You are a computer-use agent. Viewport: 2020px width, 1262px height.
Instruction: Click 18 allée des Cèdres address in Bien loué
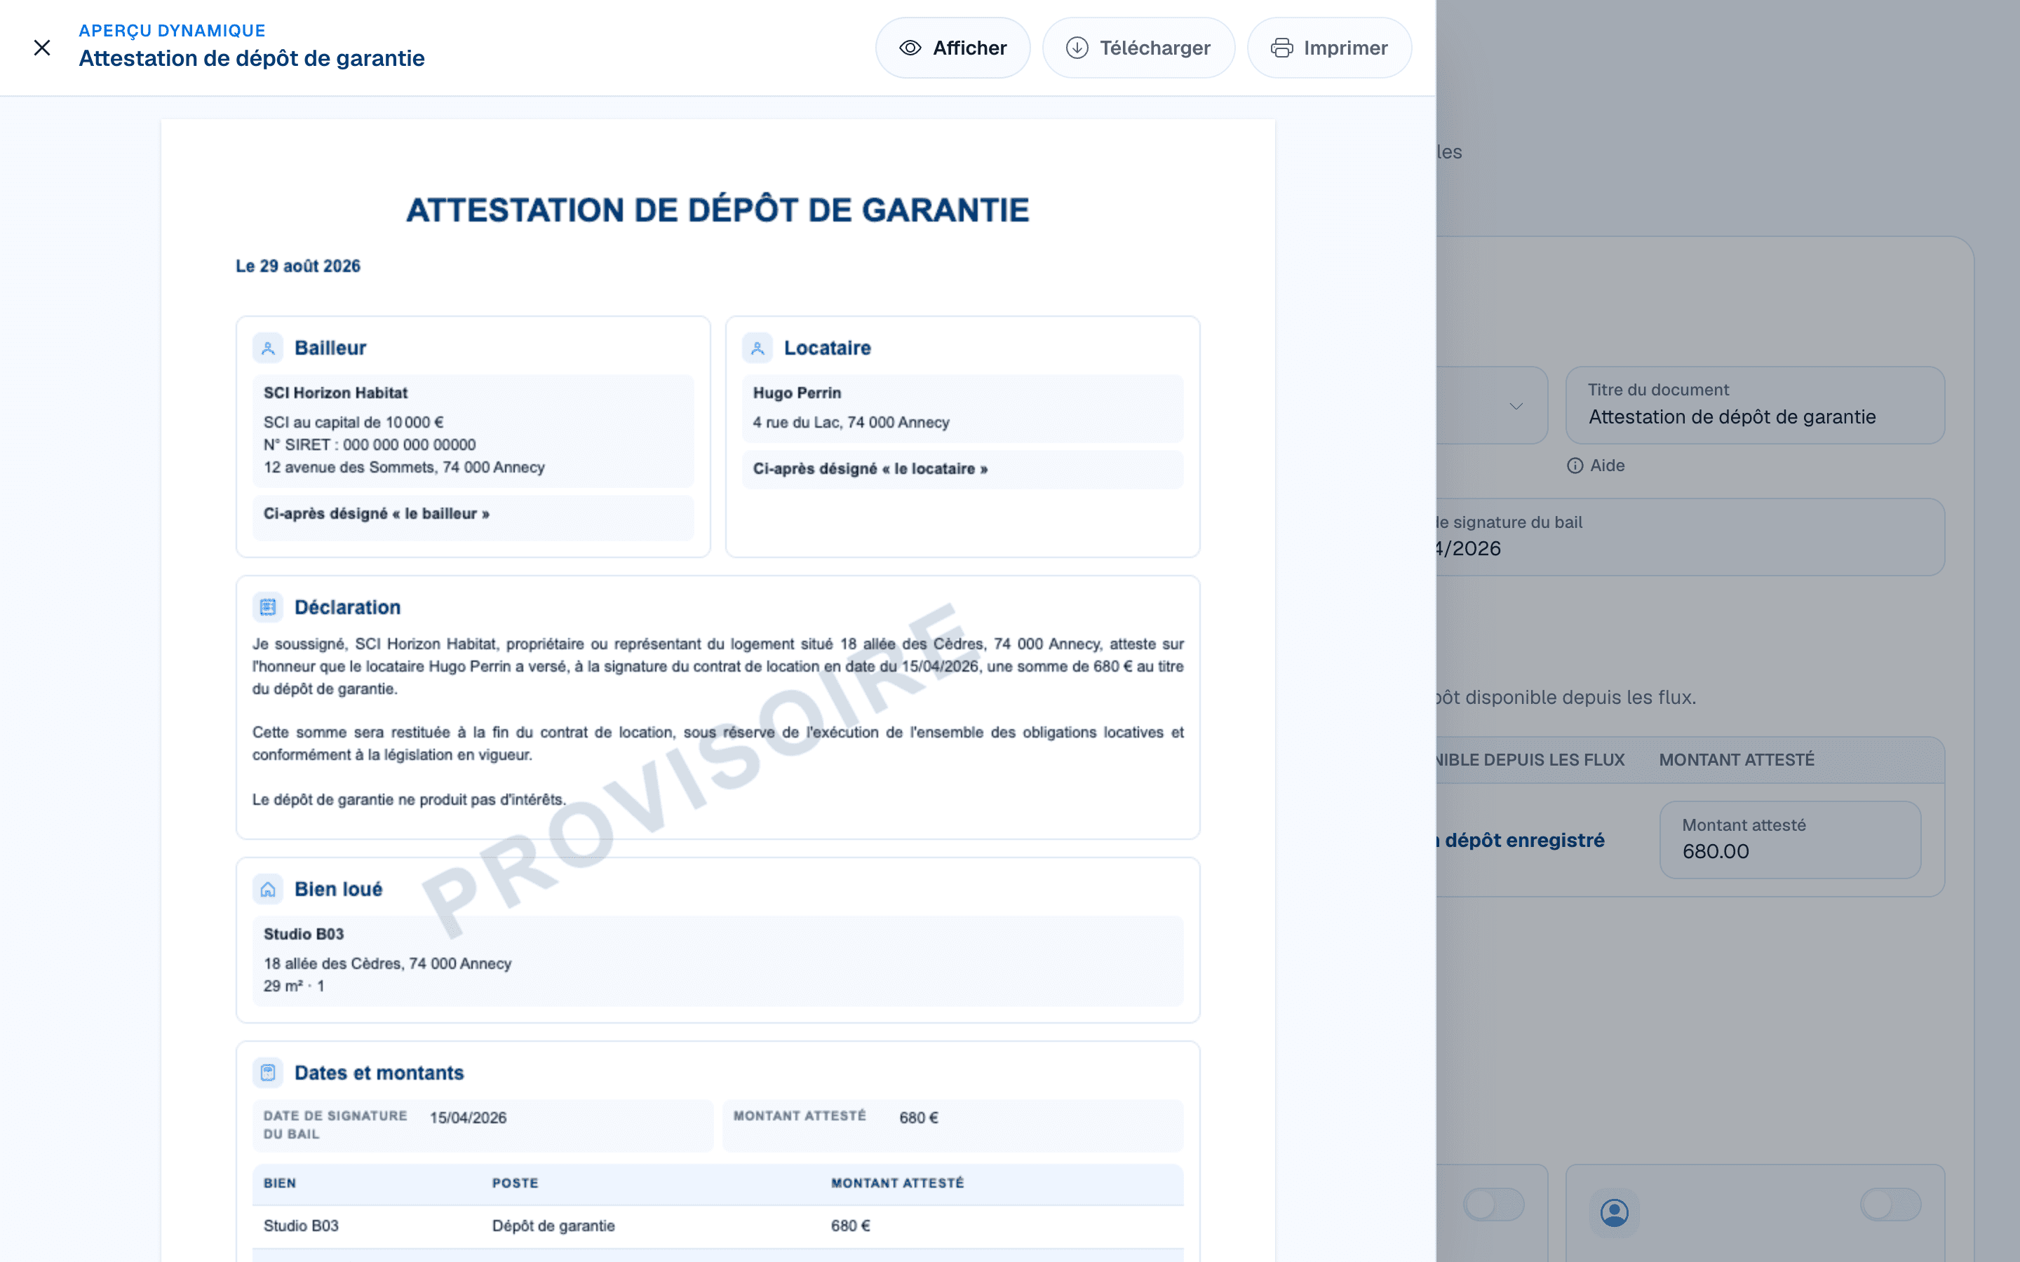387,963
